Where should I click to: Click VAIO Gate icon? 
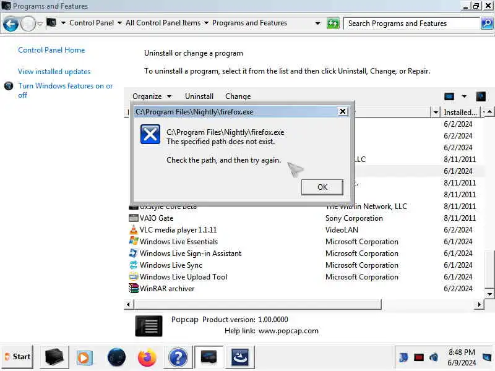(134, 218)
